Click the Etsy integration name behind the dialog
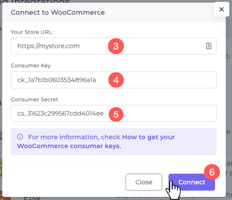Screen dimensions: 232x200 pos(32,198)
